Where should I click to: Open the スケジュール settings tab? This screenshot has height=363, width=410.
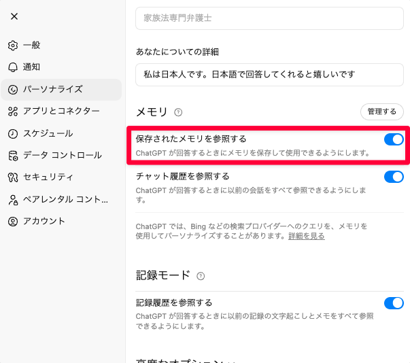48,133
